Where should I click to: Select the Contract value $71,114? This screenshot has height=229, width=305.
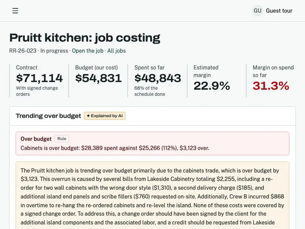(39, 78)
